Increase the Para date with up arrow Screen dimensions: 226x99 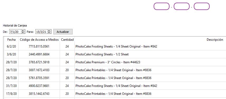pos(49,31)
